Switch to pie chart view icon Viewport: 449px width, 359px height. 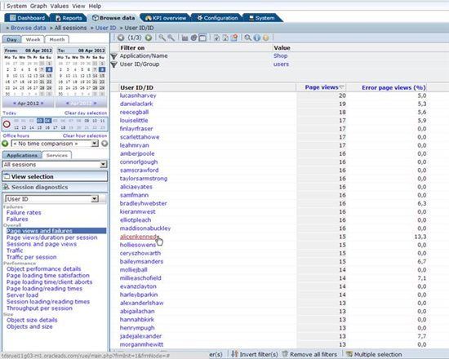point(193,38)
